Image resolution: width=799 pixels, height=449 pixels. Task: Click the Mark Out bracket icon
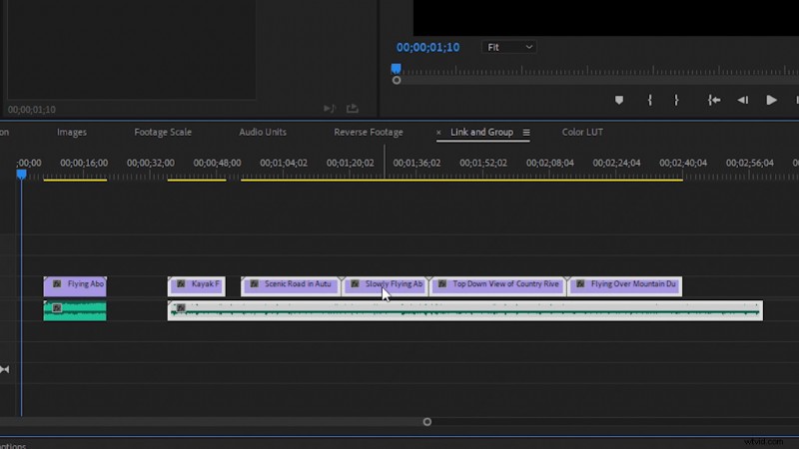tap(676, 101)
